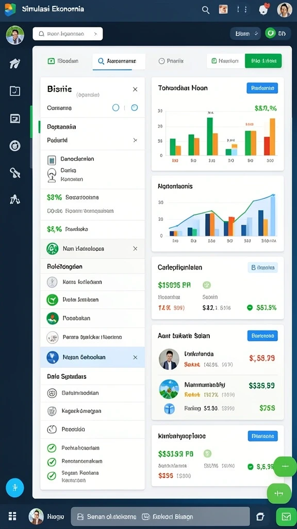Select the second radio circle in Bisnis panel
297x529 pixels.
tap(135, 107)
